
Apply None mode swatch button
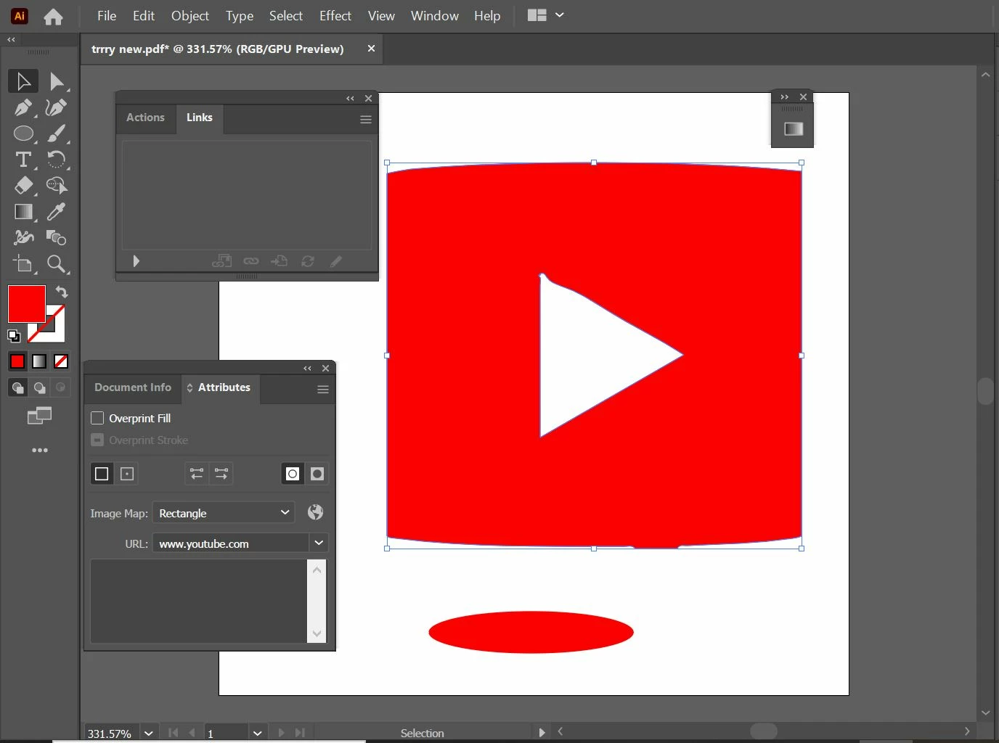[61, 361]
